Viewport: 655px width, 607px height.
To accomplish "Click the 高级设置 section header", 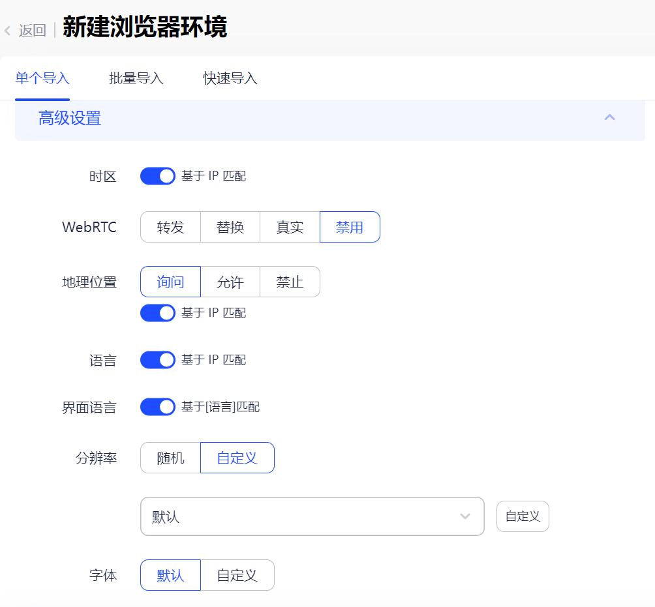I will [70, 118].
